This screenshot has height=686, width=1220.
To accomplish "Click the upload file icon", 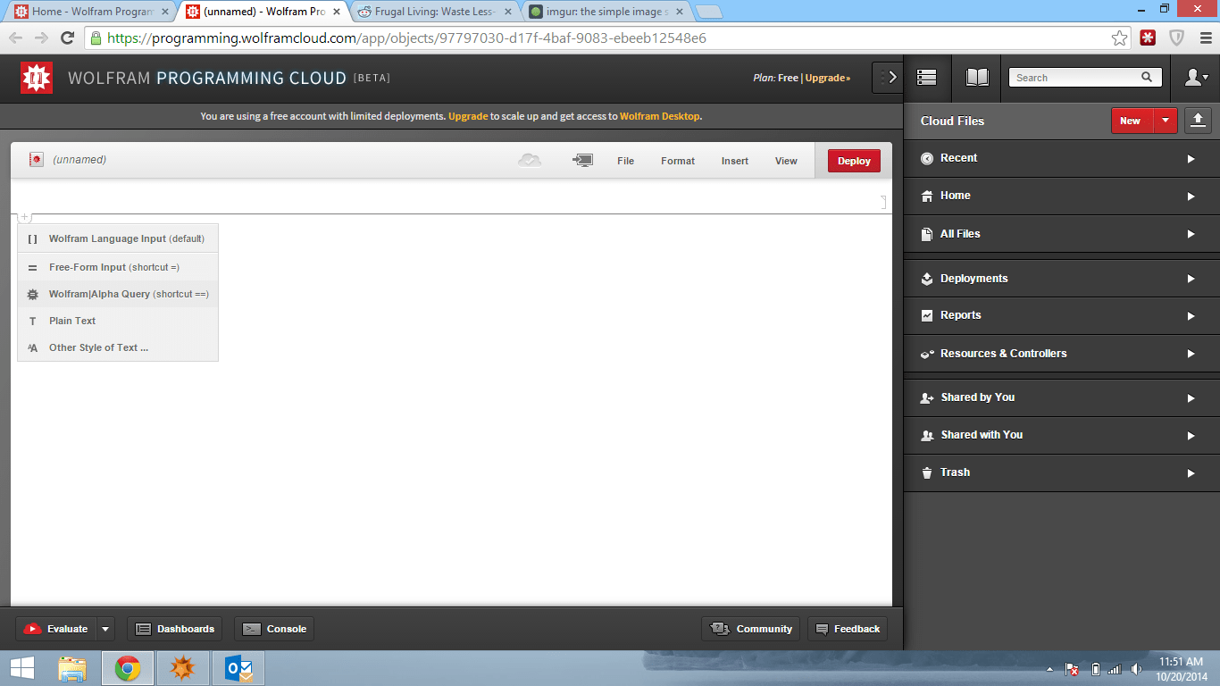I will pyautogui.click(x=1199, y=121).
